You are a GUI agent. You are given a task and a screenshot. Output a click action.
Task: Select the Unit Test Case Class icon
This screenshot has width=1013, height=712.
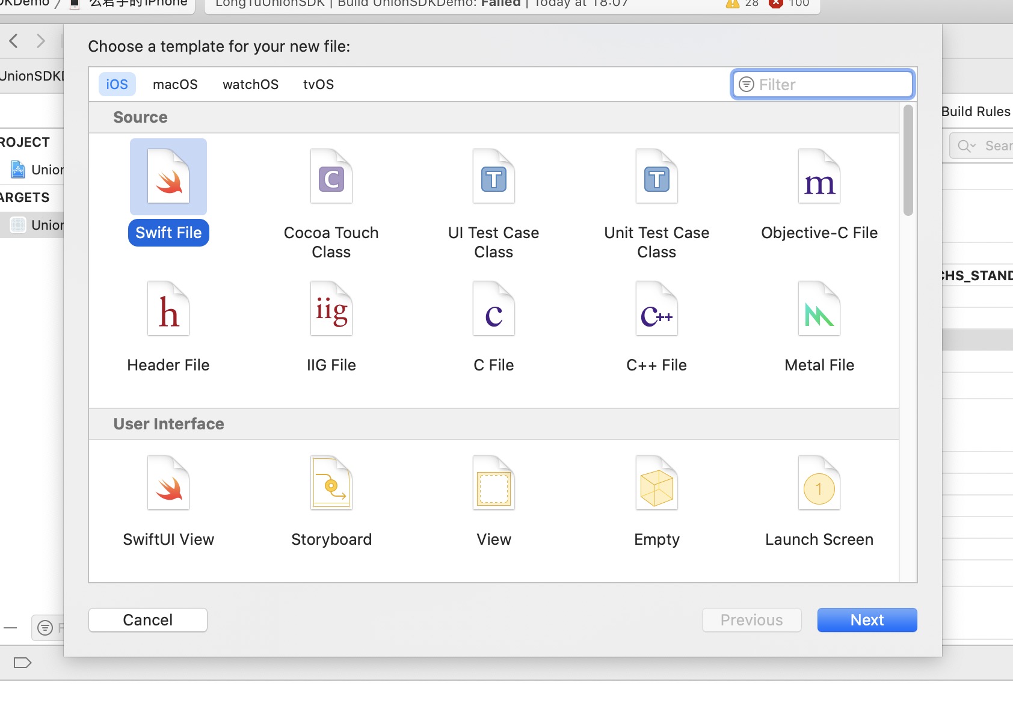click(656, 177)
